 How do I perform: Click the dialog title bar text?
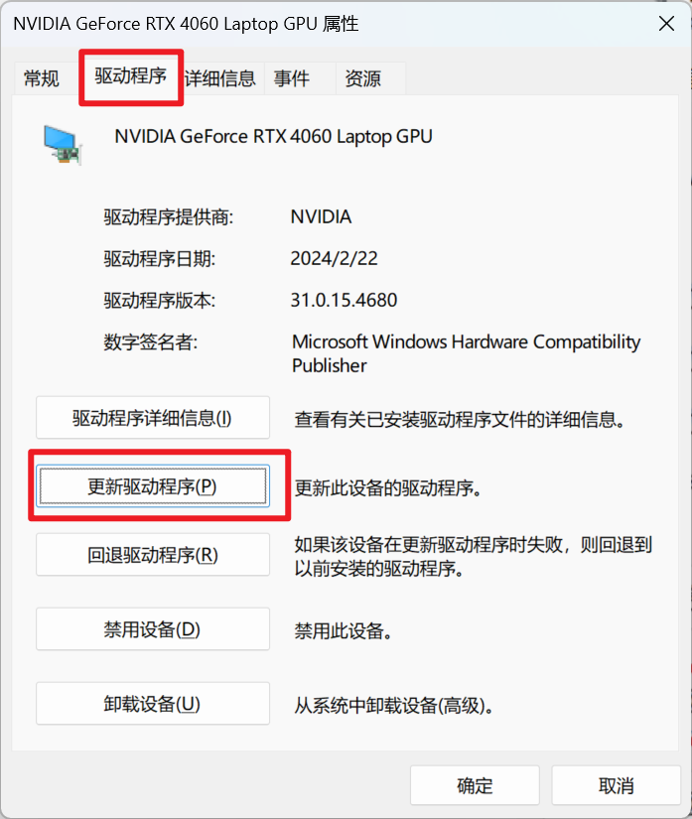pyautogui.click(x=186, y=24)
